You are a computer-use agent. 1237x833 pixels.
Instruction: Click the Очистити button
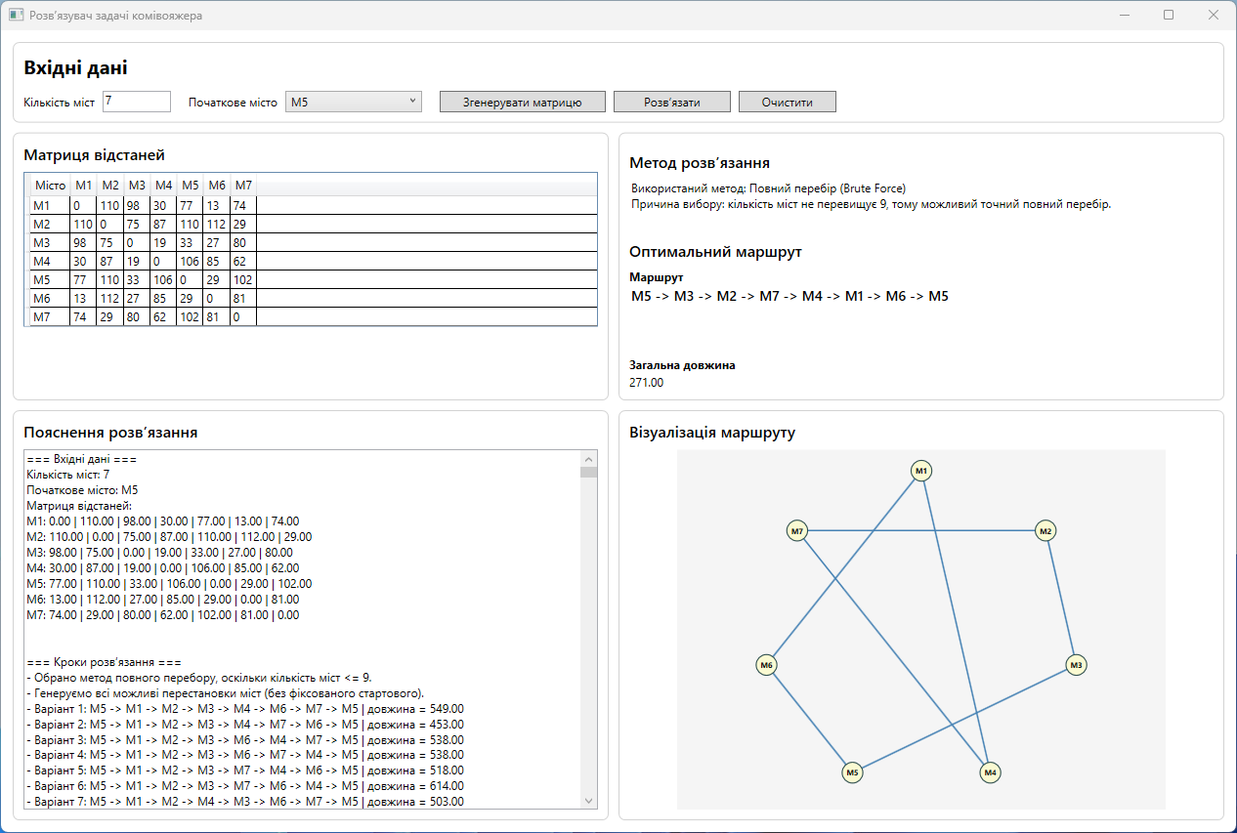pos(788,102)
